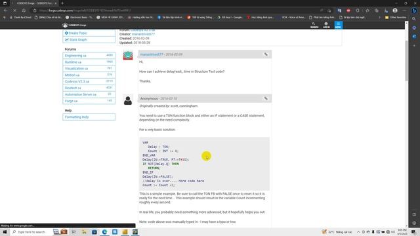The height and width of the screenshot is (236, 420).
Task: Click the topic creator name link
Action: click(x=143, y=34)
